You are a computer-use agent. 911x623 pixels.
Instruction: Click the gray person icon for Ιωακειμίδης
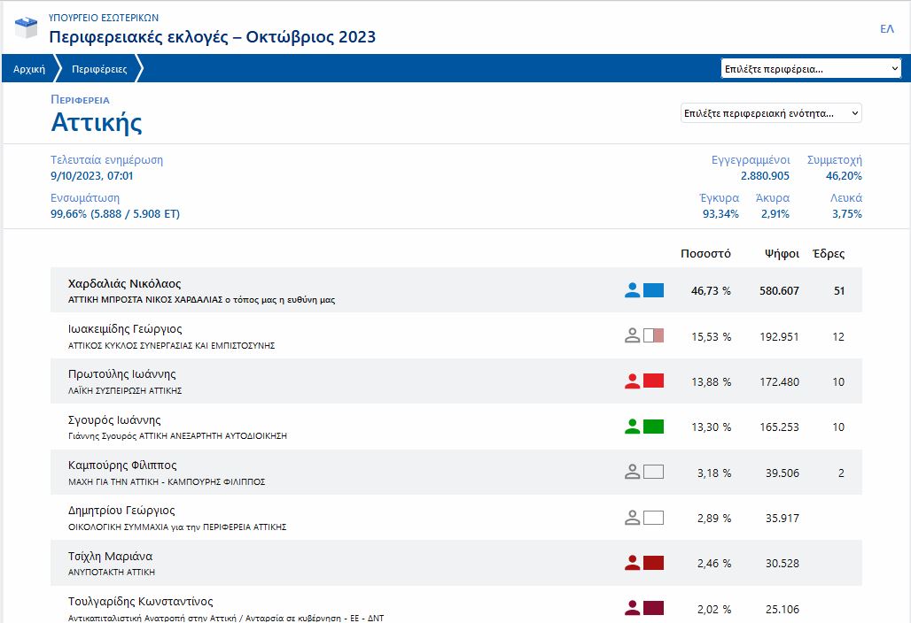tap(632, 336)
